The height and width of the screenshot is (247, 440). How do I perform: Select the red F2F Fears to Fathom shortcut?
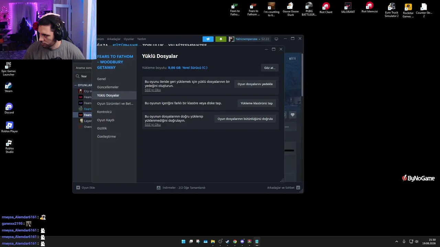coord(253,9)
